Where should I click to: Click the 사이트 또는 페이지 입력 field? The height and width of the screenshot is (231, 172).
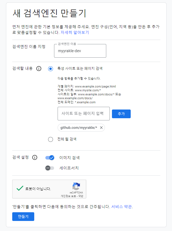click(x=83, y=114)
